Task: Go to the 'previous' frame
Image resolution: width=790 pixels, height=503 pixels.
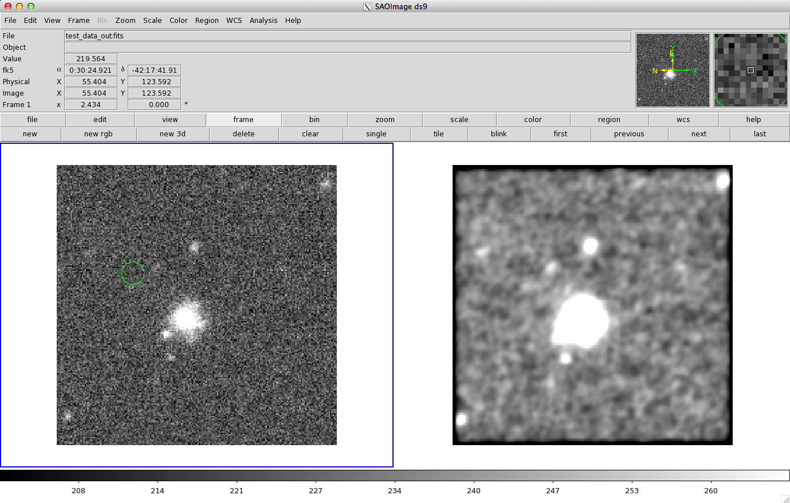Action: click(629, 134)
